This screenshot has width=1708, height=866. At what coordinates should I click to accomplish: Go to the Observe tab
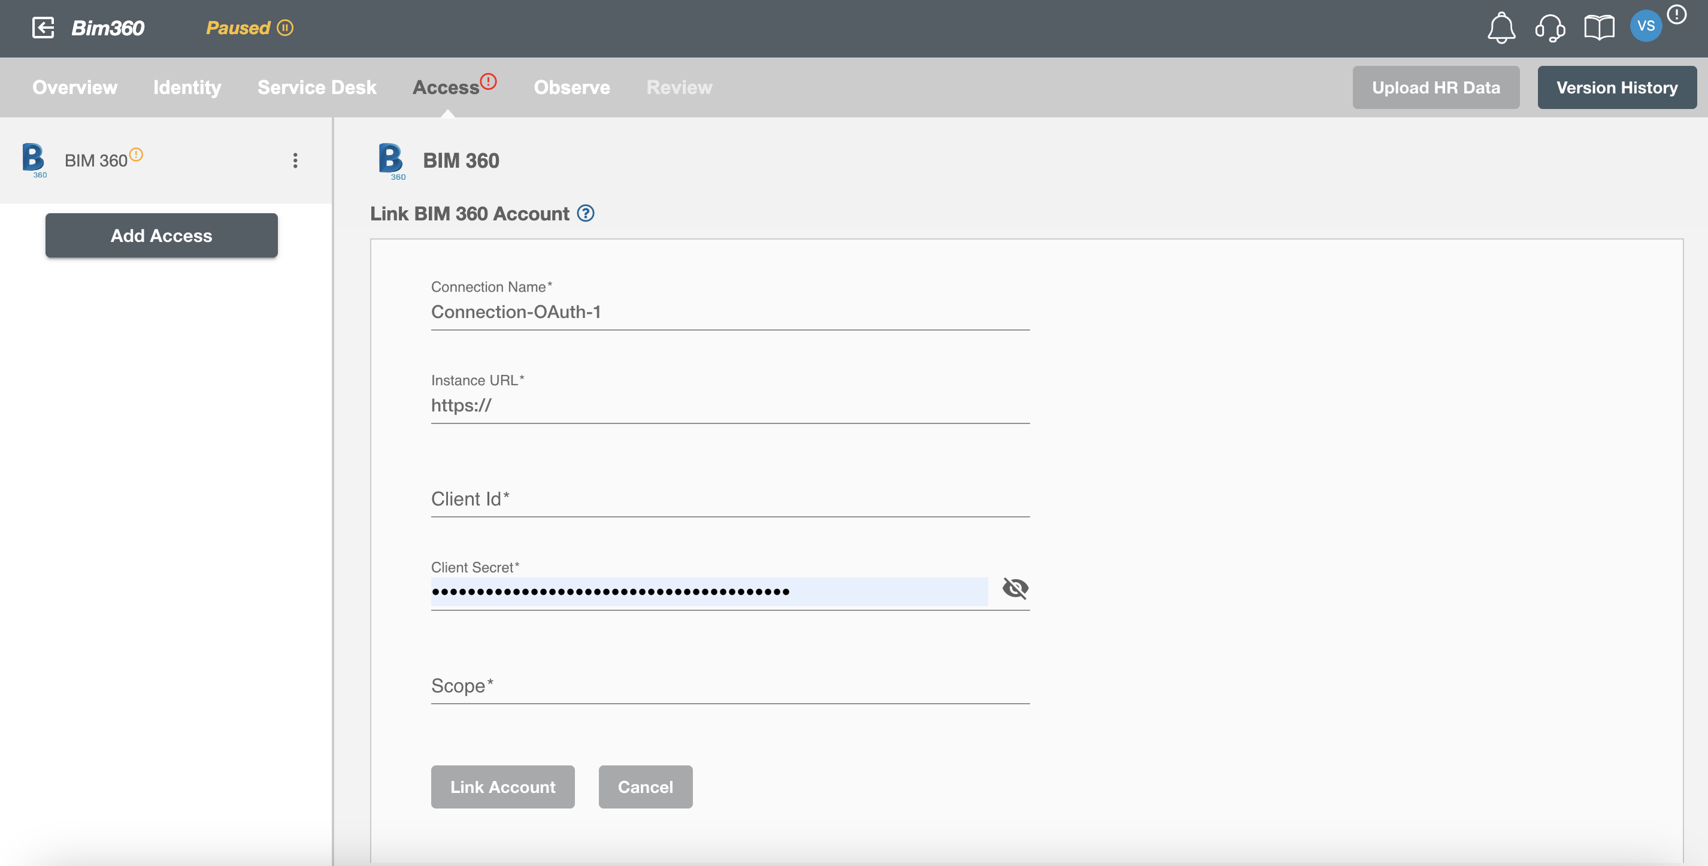coord(571,87)
